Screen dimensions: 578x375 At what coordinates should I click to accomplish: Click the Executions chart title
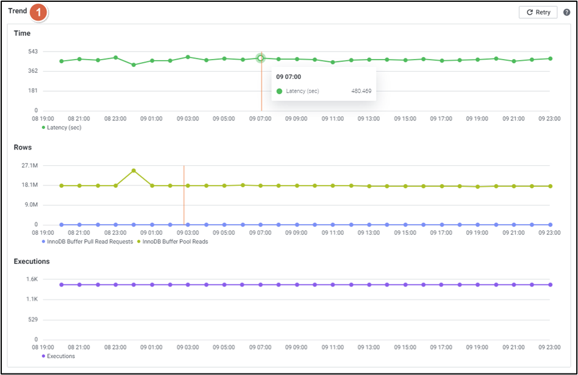pos(32,261)
